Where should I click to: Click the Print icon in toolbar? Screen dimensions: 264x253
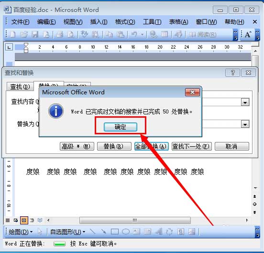pos(60,34)
